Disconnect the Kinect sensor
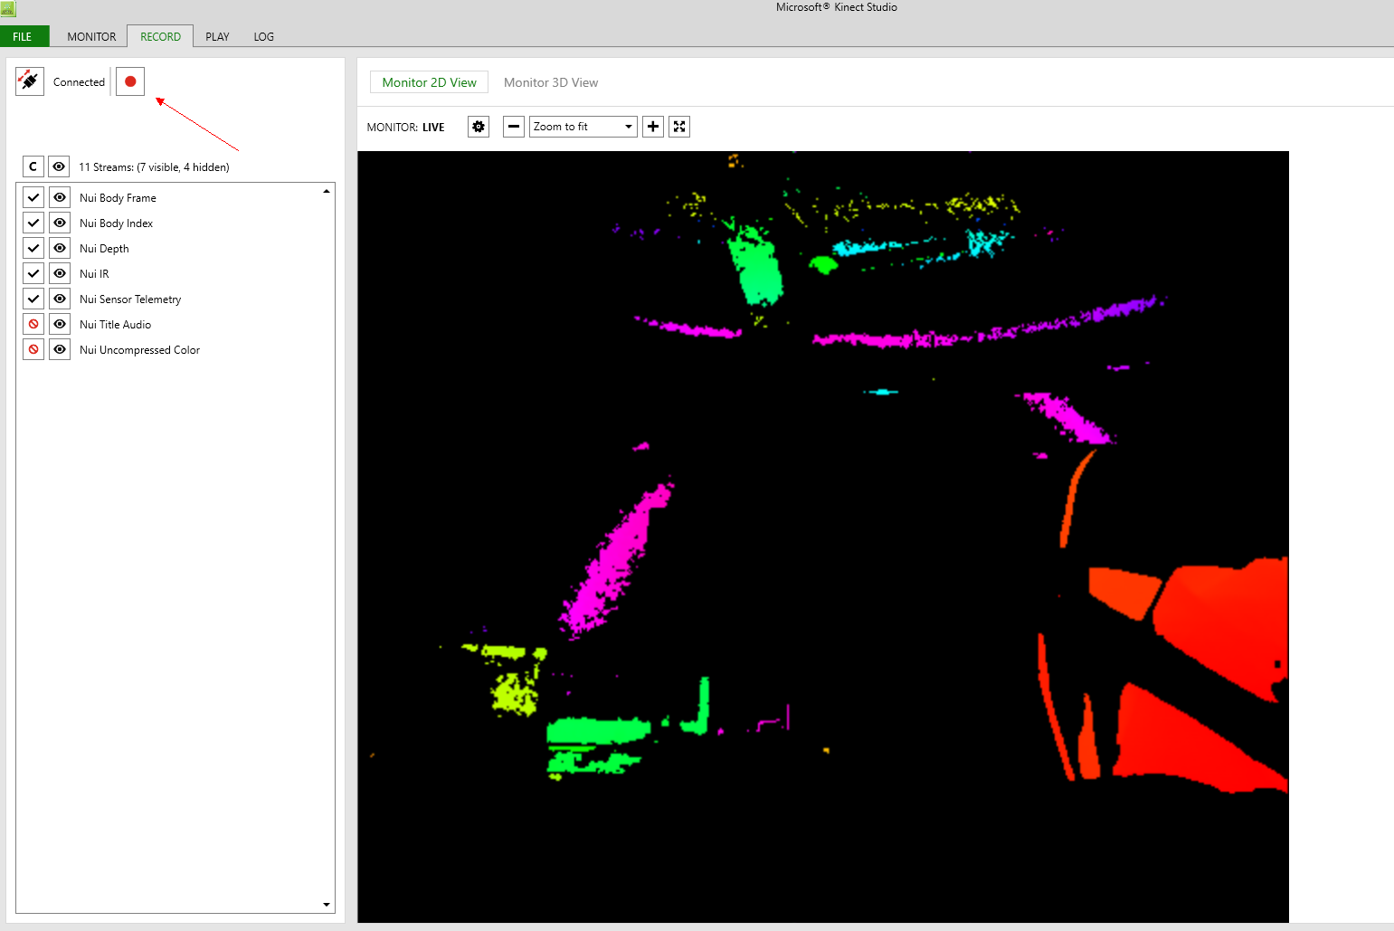The width and height of the screenshot is (1394, 931). pos(29,81)
